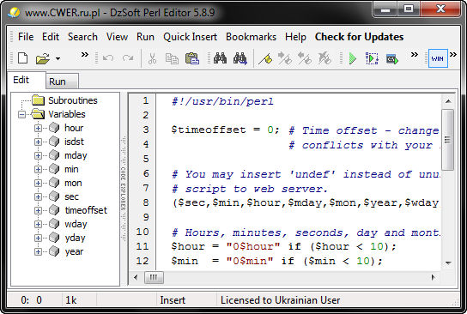Viewport: 467px width, 314px height.
Task: Click the Find Next binoculars icon
Action: click(x=240, y=58)
